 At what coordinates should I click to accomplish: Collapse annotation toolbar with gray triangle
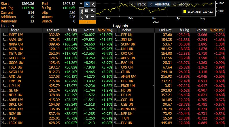[x=81, y=3]
